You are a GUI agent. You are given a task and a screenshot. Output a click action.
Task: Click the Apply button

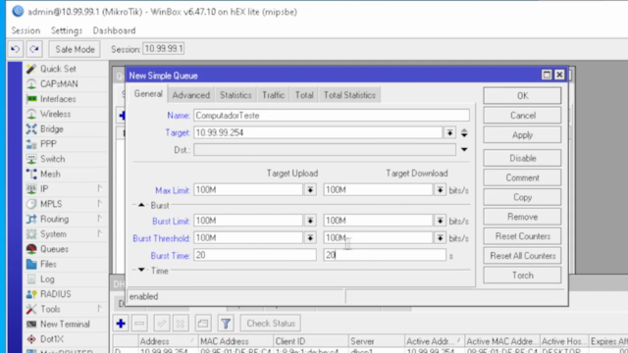522,135
